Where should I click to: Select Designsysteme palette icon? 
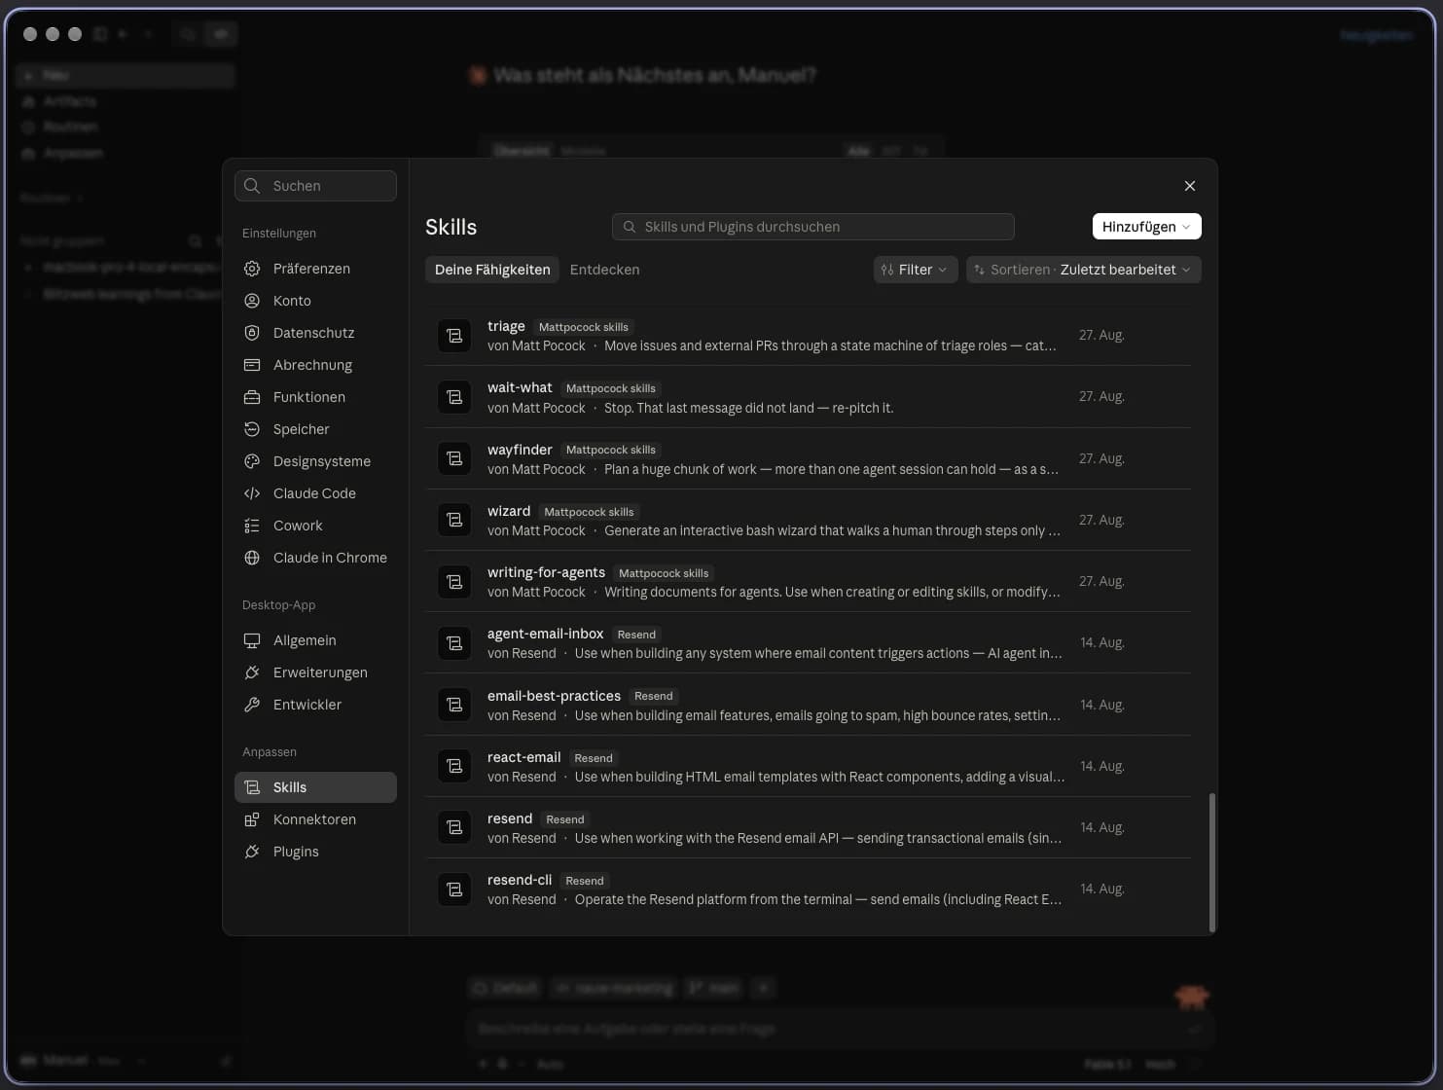252,461
